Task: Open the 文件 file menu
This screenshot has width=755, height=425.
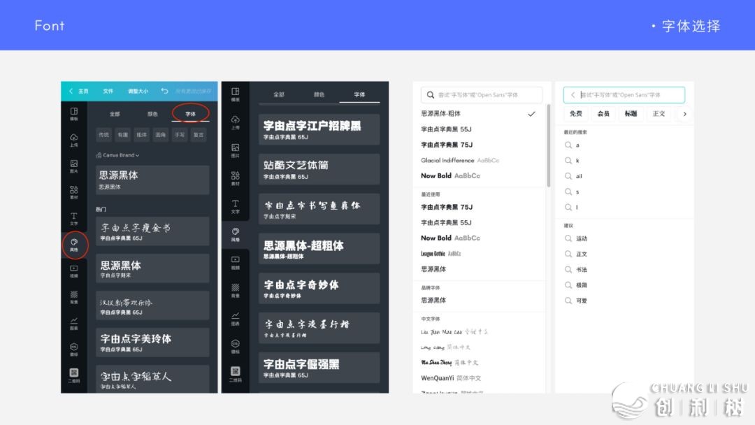Action: 108,91
